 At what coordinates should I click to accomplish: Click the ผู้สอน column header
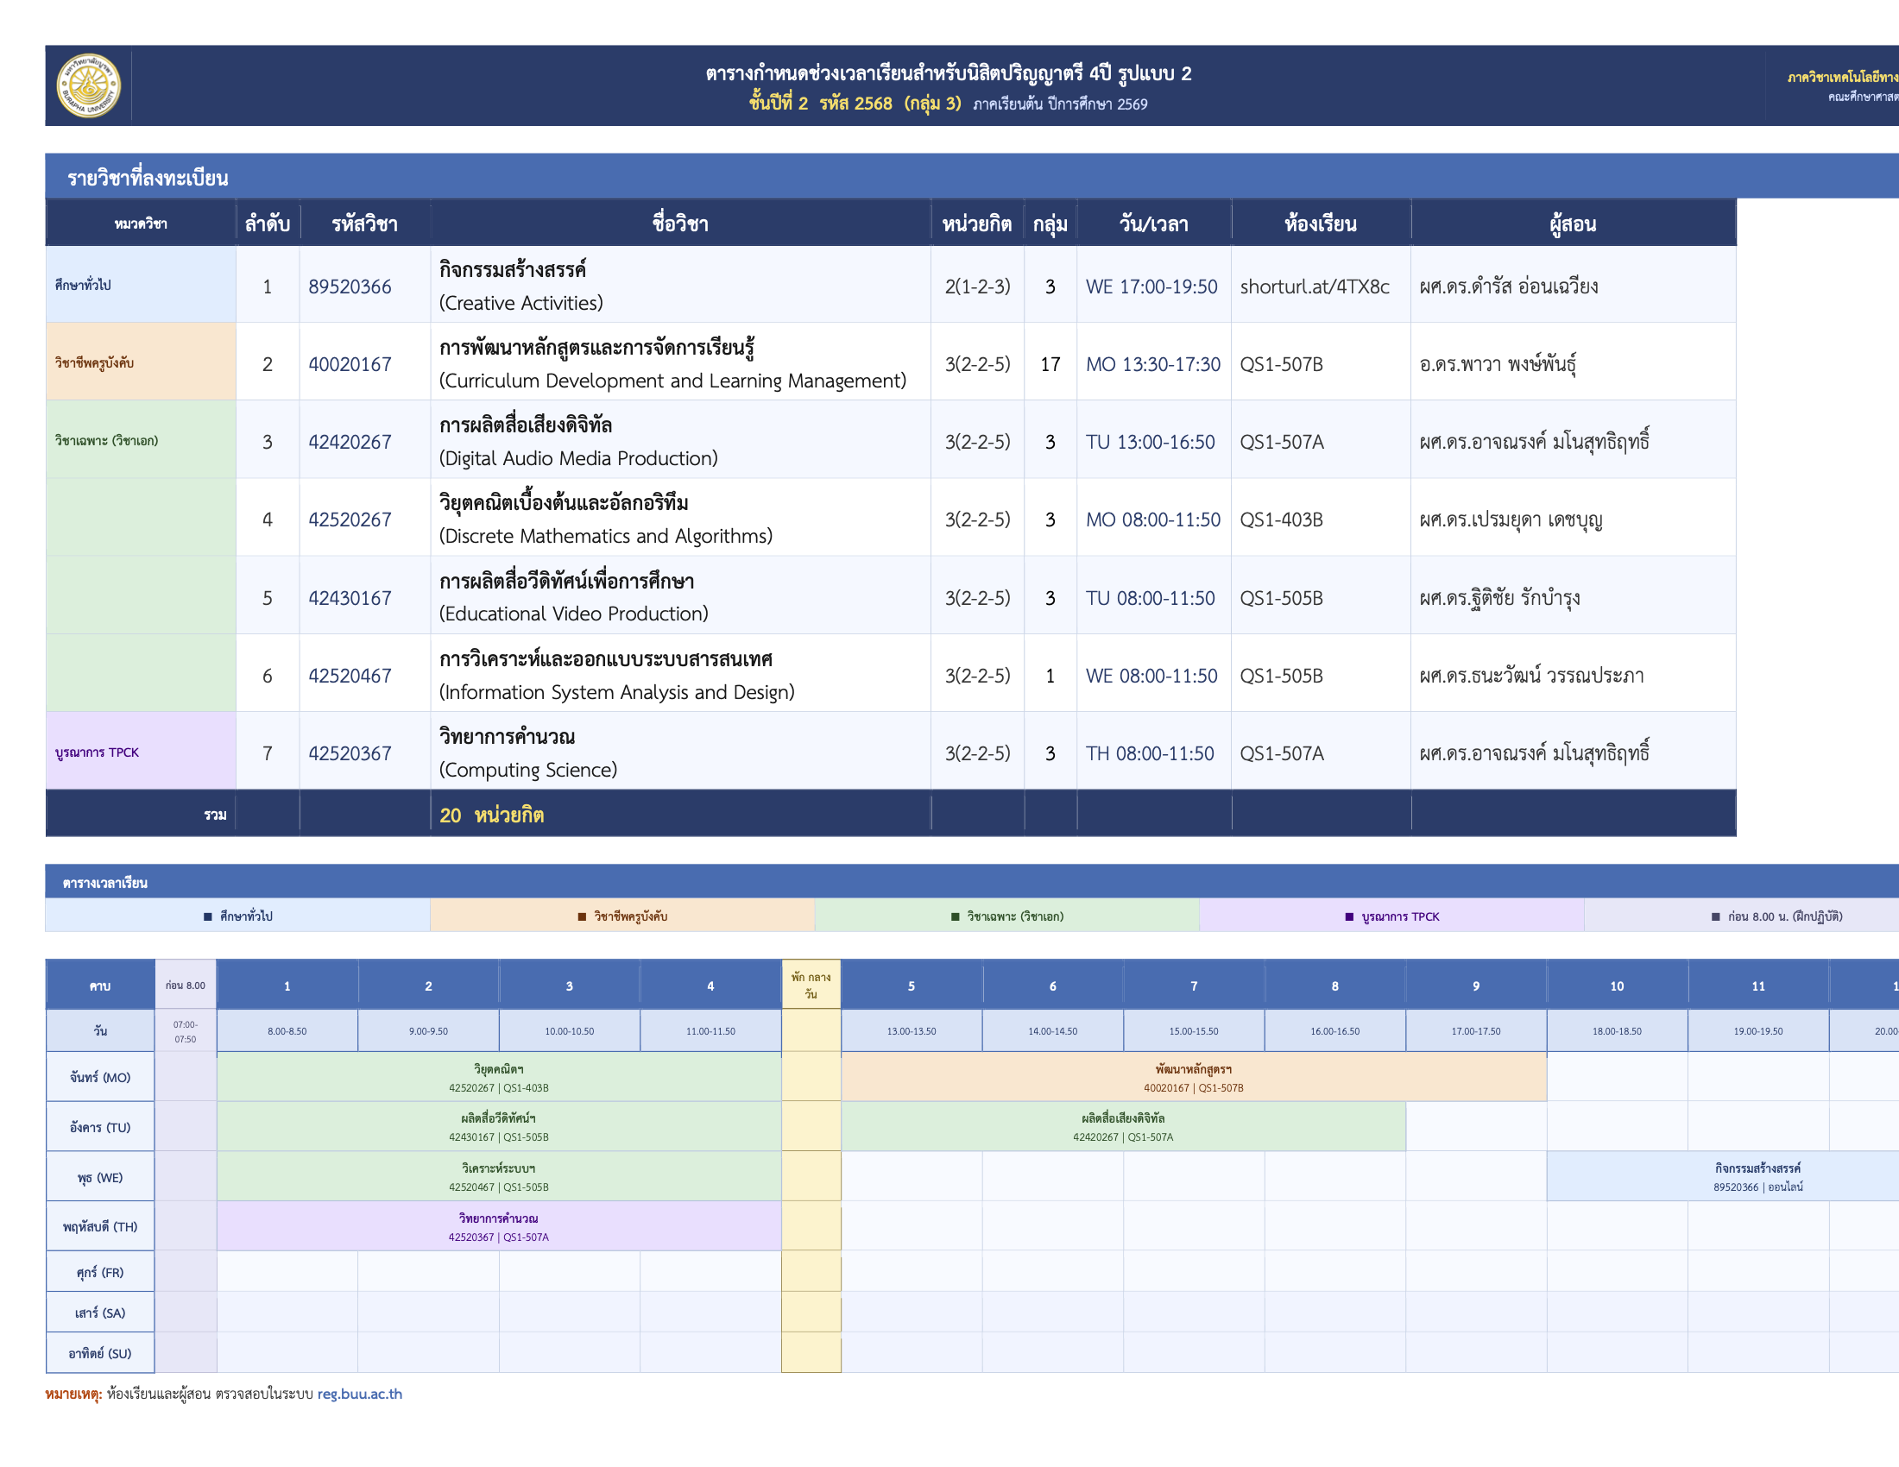(x=1572, y=223)
